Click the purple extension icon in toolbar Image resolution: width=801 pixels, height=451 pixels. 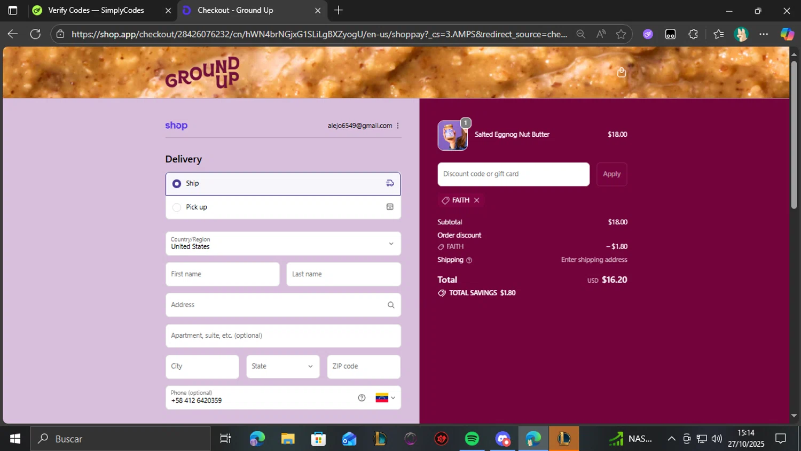pyautogui.click(x=648, y=34)
